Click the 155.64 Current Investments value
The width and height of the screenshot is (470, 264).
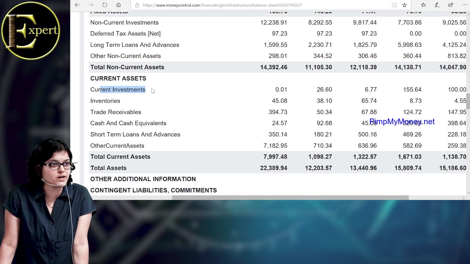(x=412, y=89)
